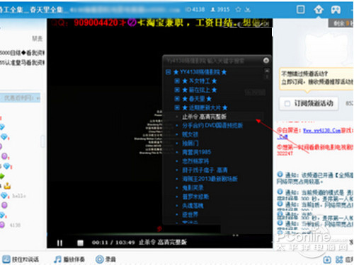Open the Www.yy4138.Com link in chat
354x265 pixels.
coord(322,131)
